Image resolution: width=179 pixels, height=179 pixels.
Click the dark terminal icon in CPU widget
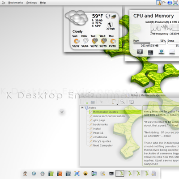150,52
